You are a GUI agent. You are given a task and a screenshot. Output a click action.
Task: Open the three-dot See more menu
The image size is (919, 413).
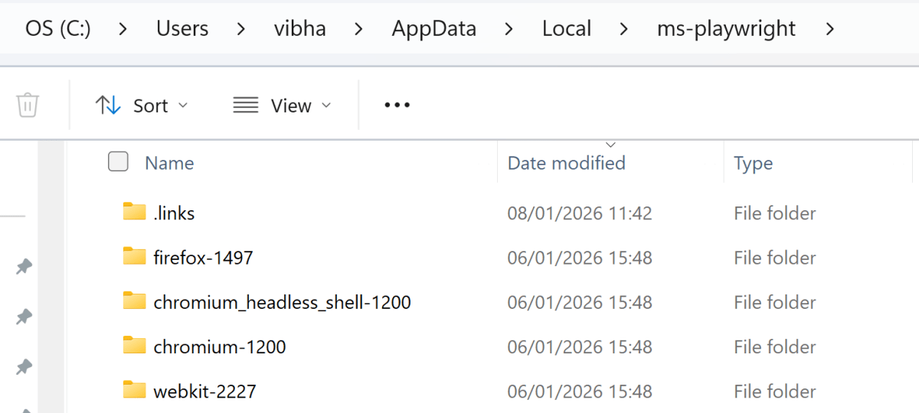pyautogui.click(x=397, y=105)
